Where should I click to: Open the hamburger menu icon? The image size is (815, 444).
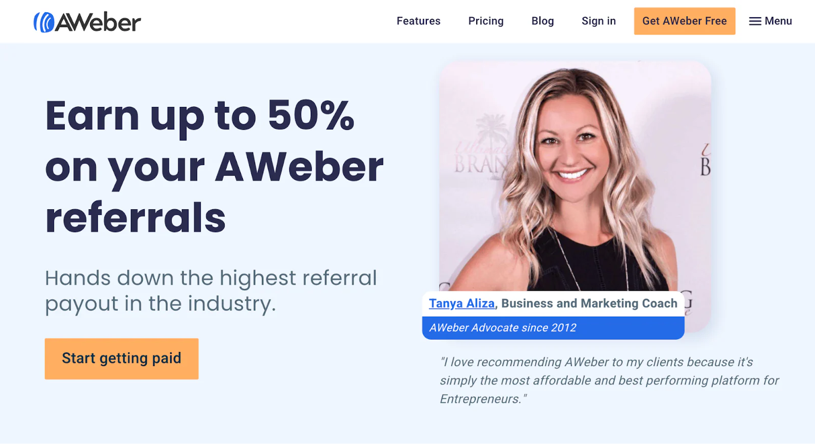click(755, 21)
